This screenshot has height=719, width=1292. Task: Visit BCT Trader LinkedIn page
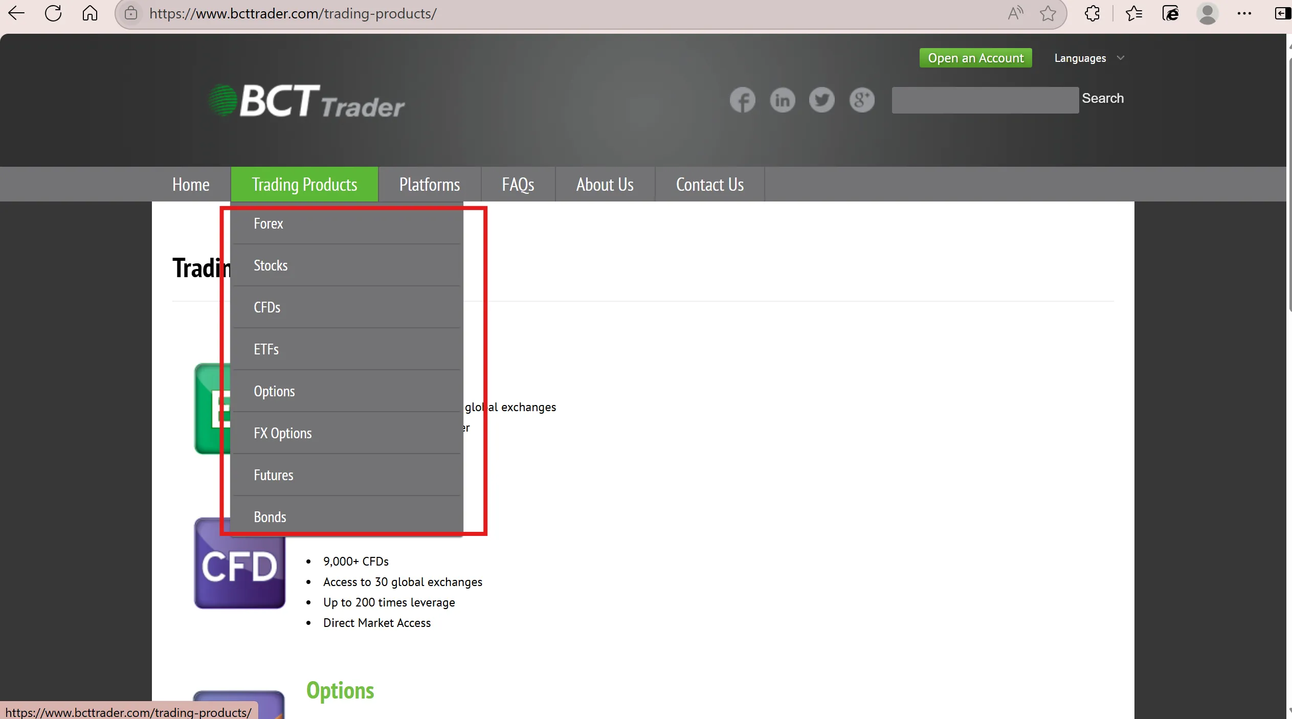pos(783,100)
